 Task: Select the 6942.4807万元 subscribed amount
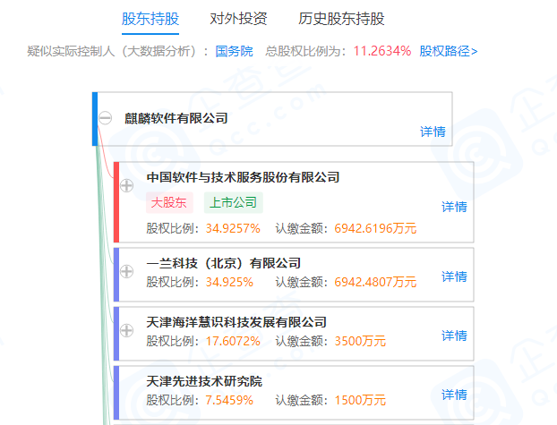coord(375,282)
